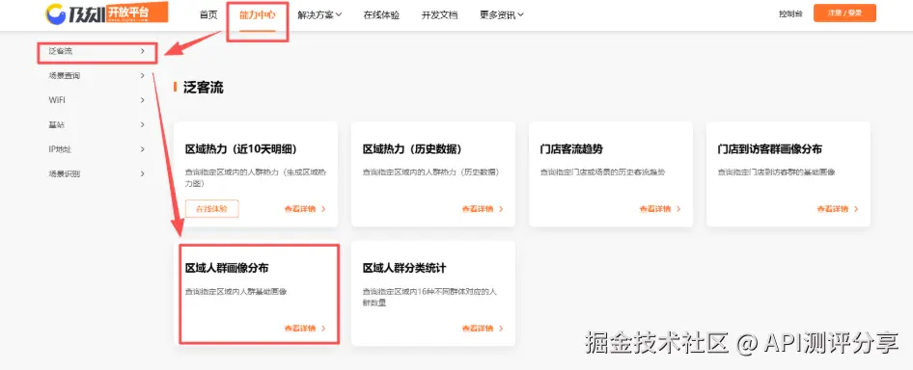The height and width of the screenshot is (370, 913).
Task: Click the 门店到访客群画像分布 card title
Action: 770,149
